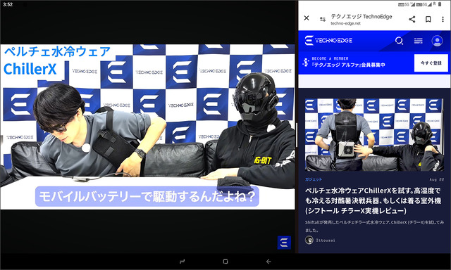This screenshot has height=270, width=451.
Task: Open the ChillerX article thumbnail image
Action: point(374,135)
